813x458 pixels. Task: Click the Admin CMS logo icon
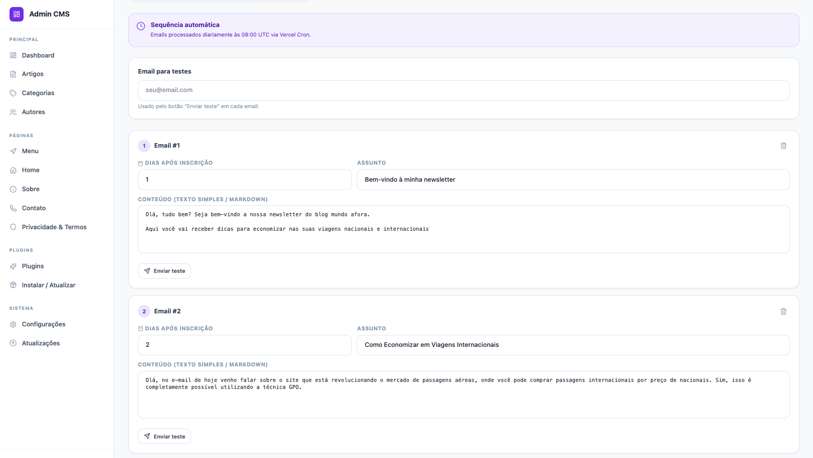point(17,14)
